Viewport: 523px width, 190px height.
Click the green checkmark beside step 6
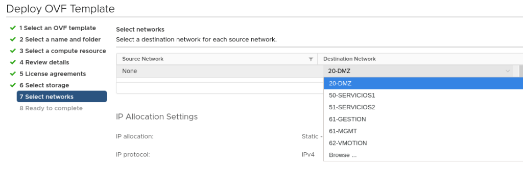click(13, 85)
